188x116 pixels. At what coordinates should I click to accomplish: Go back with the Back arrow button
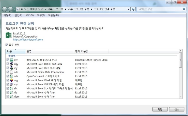click(5, 9)
